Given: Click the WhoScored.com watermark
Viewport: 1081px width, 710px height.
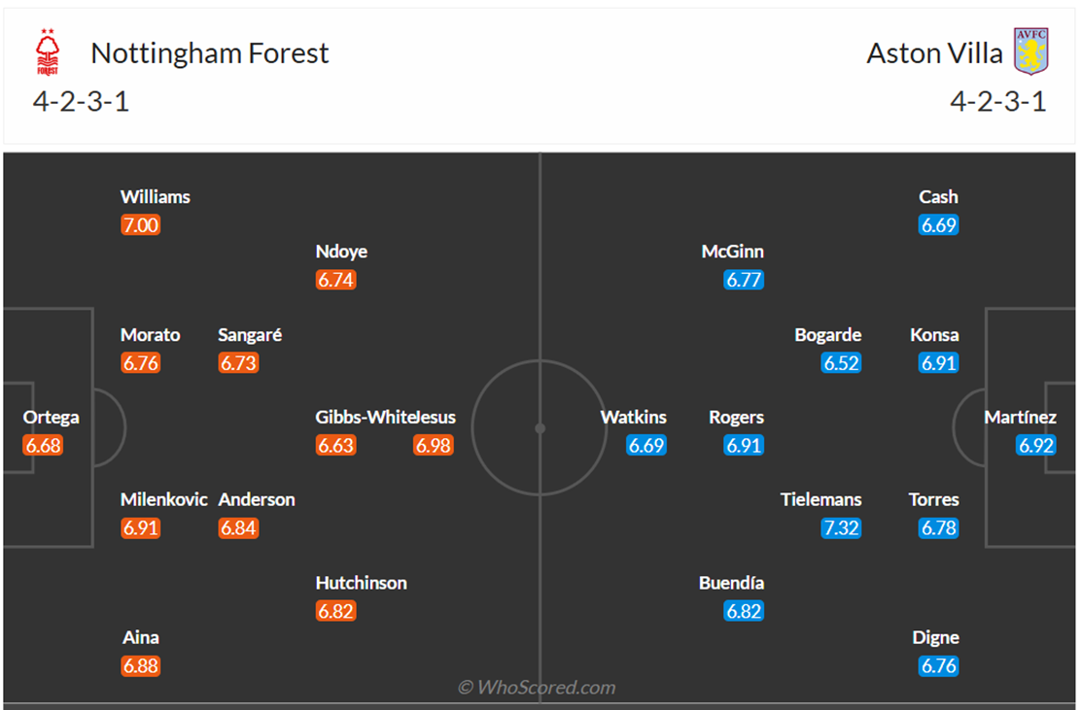Looking at the screenshot, I should (x=537, y=688).
